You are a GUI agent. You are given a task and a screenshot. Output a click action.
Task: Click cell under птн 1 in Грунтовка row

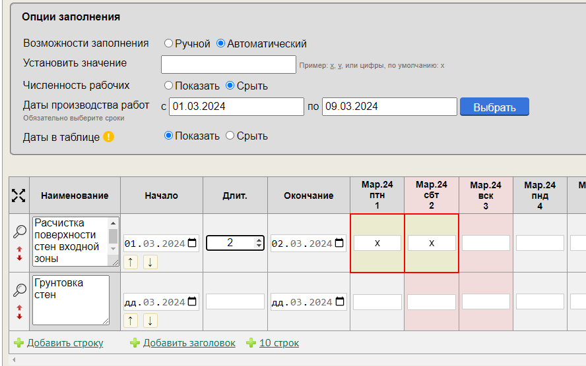pyautogui.click(x=377, y=302)
